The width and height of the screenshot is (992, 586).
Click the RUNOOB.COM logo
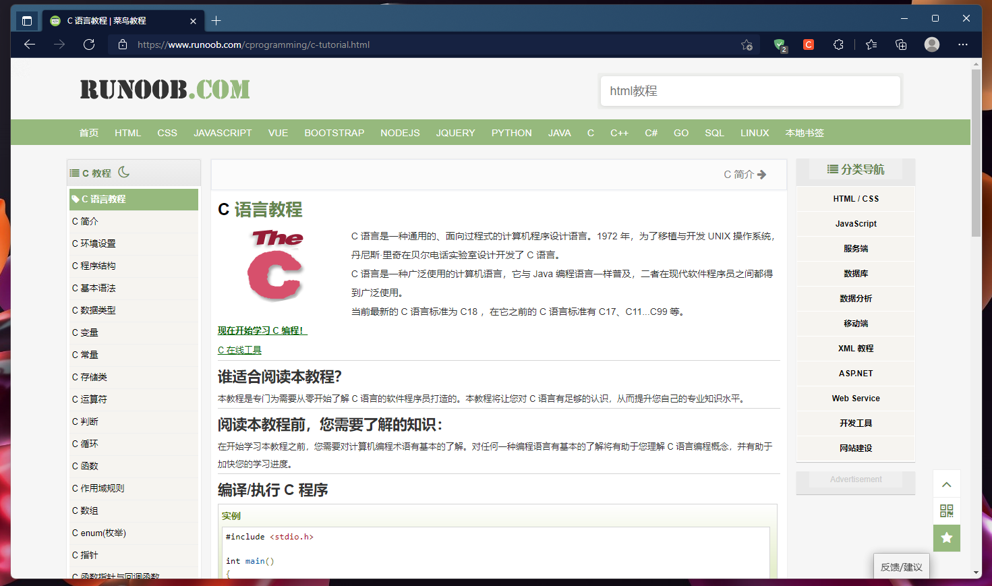165,90
